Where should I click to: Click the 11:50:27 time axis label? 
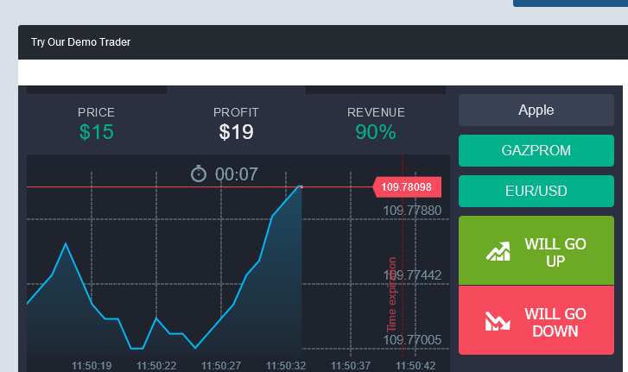[x=221, y=366]
